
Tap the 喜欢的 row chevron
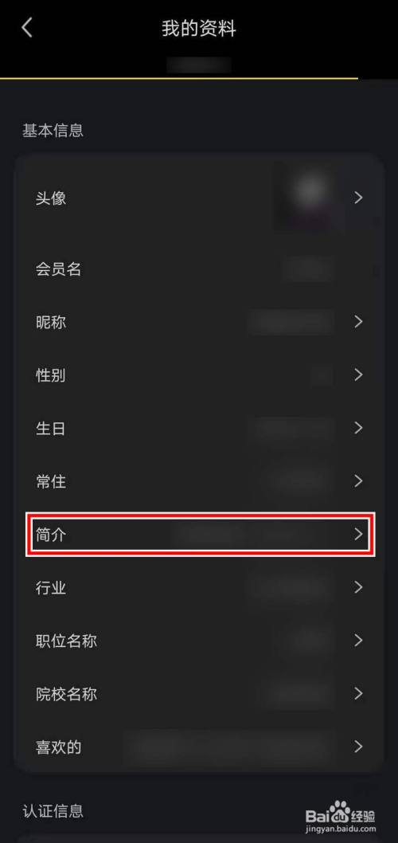[x=359, y=747]
